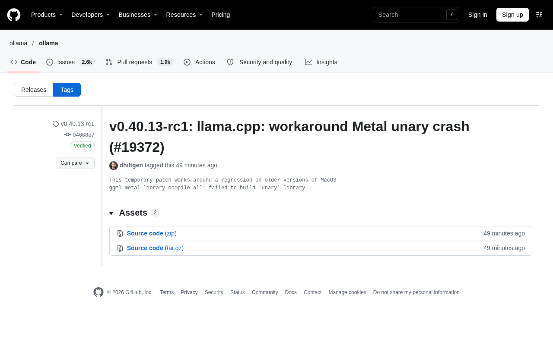This screenshot has width=553, height=345.
Task: Switch to the Issues tab
Action: (70, 62)
